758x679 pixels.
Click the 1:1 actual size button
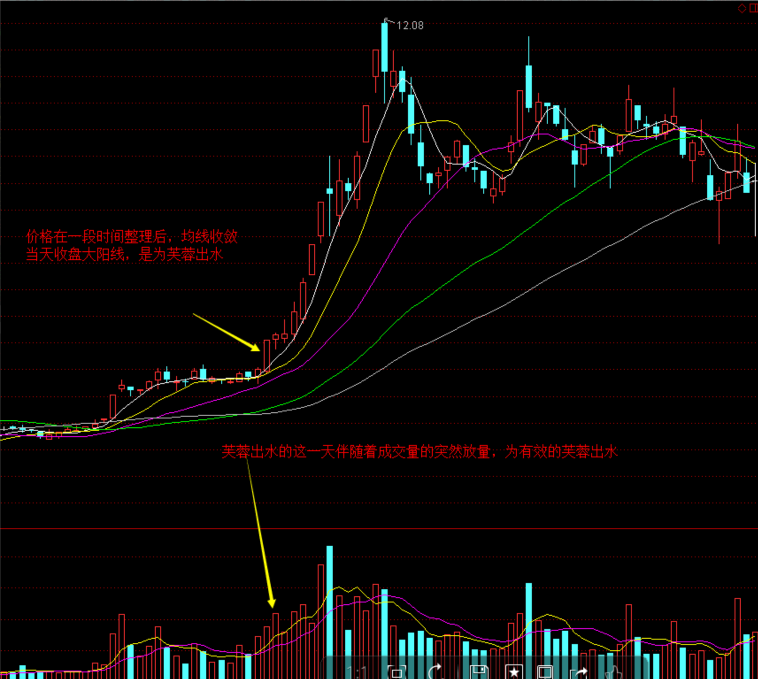[x=357, y=672]
